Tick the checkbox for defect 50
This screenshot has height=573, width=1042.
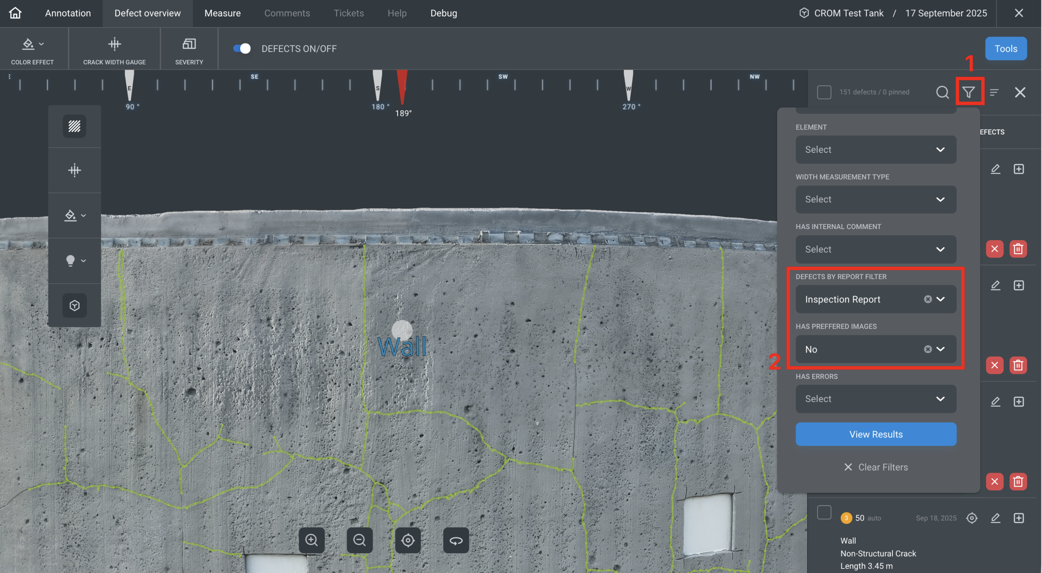click(x=824, y=512)
